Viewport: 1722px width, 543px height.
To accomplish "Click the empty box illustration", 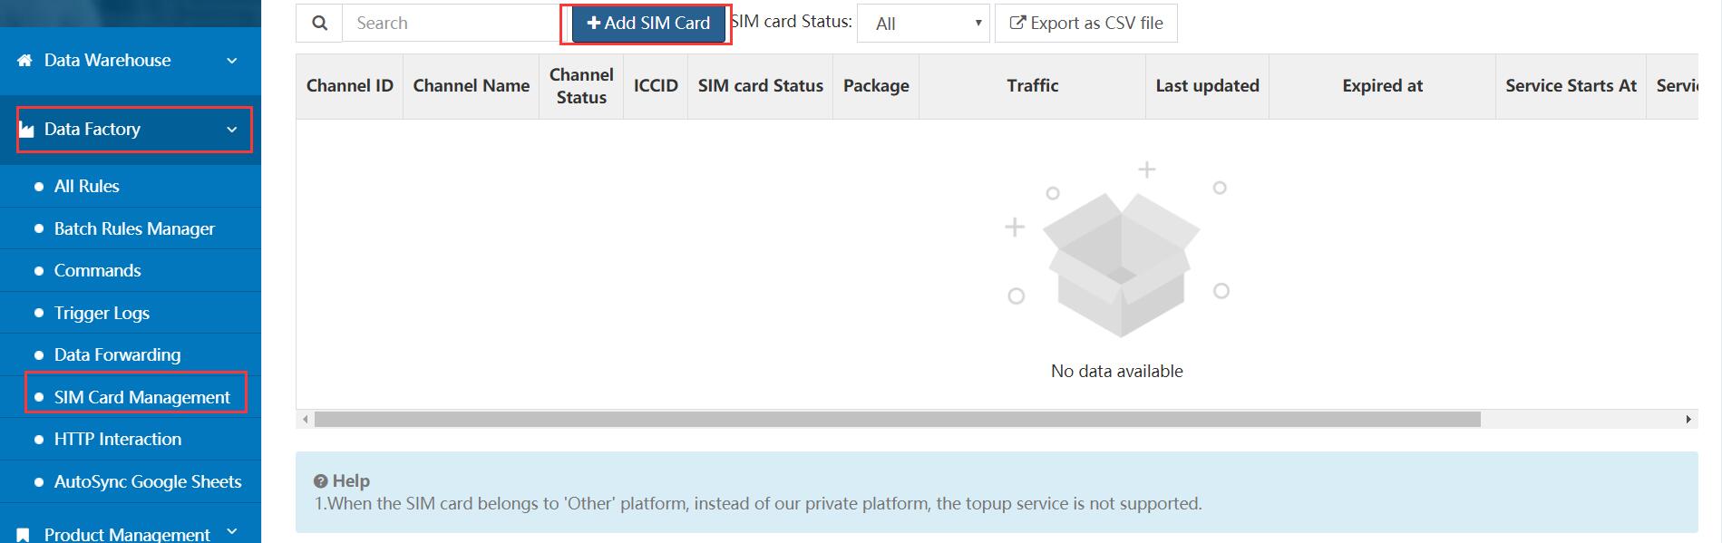I will pyautogui.click(x=1120, y=264).
